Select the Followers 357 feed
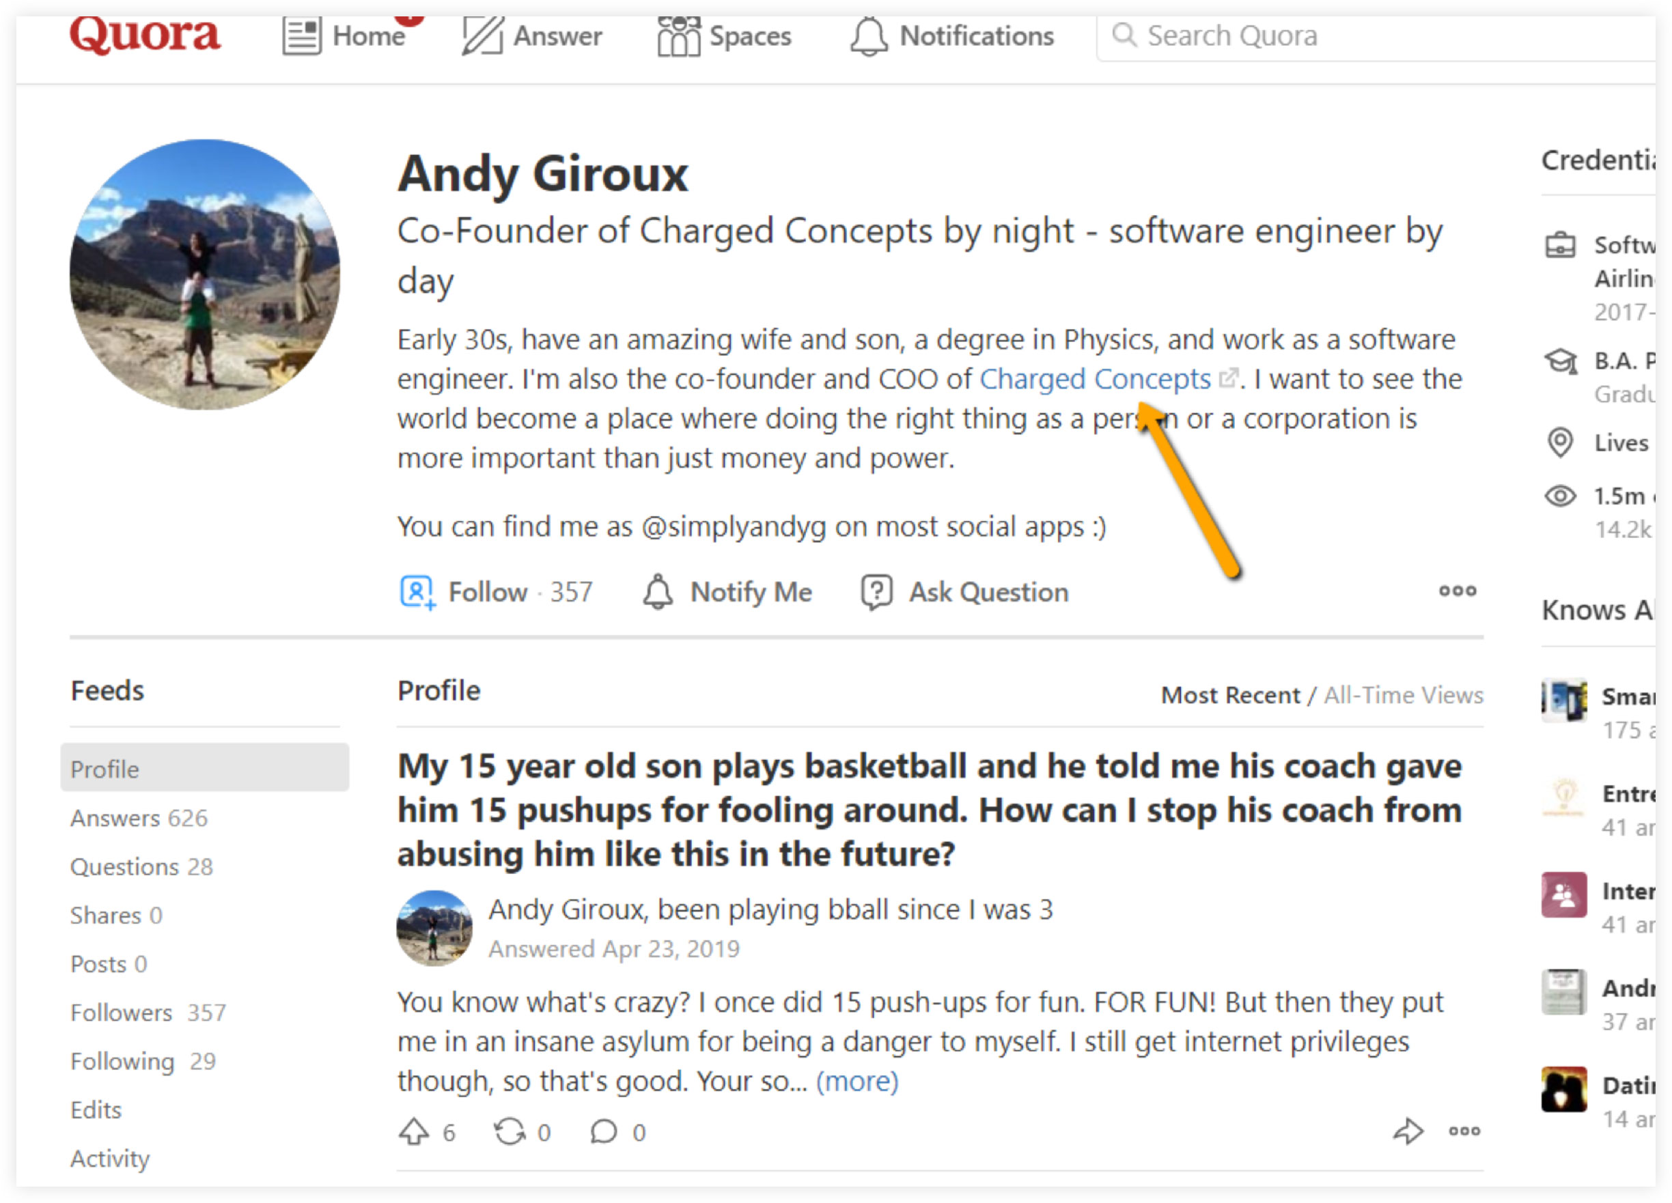This screenshot has width=1672, height=1203. (148, 1012)
